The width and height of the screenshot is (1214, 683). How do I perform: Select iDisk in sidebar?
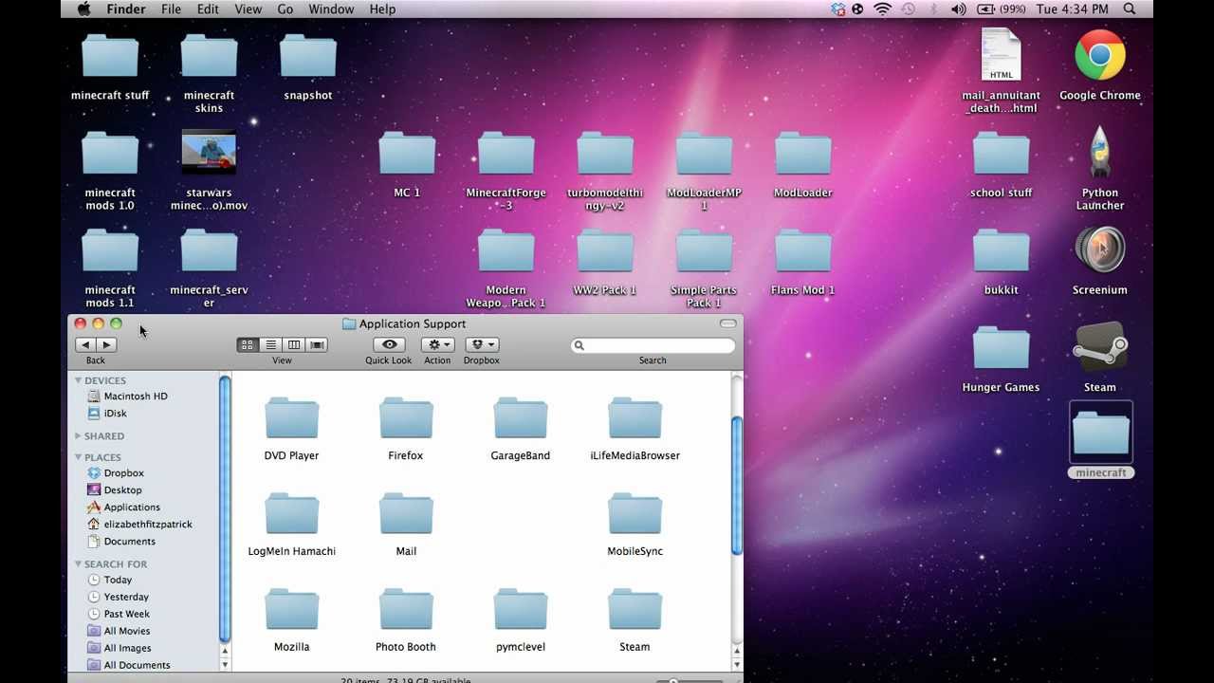(x=107, y=413)
